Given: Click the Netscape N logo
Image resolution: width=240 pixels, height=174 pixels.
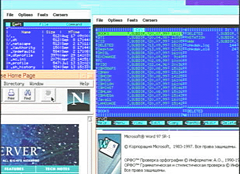Looking at the screenshot, I should pyautogui.click(x=79, y=100).
